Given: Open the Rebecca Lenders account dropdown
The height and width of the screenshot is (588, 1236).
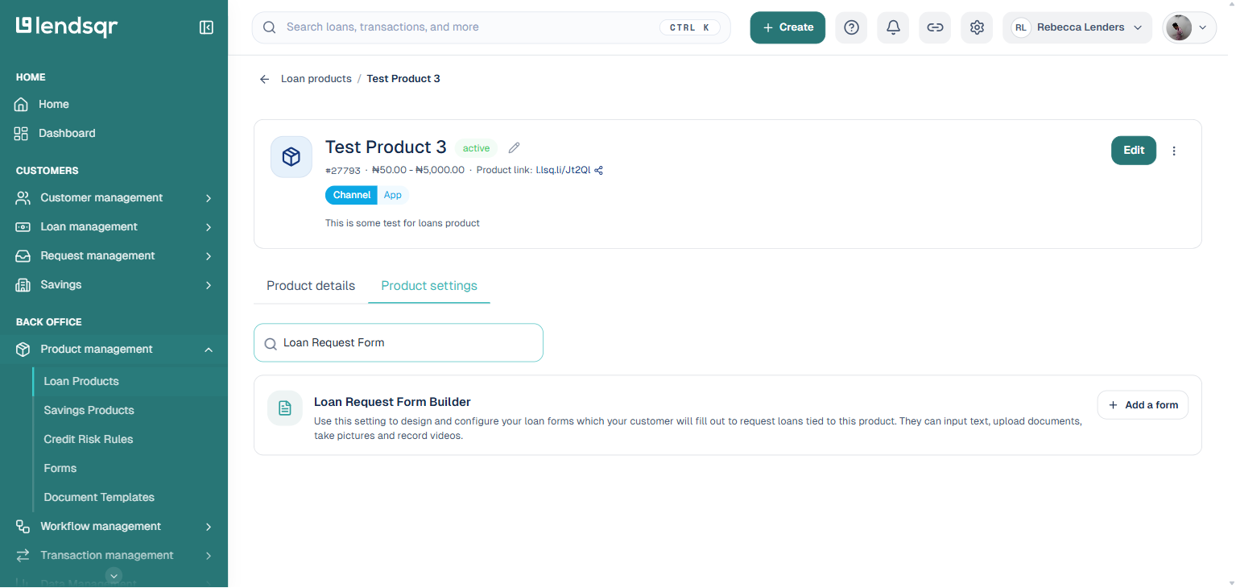Looking at the screenshot, I should click(x=1077, y=27).
